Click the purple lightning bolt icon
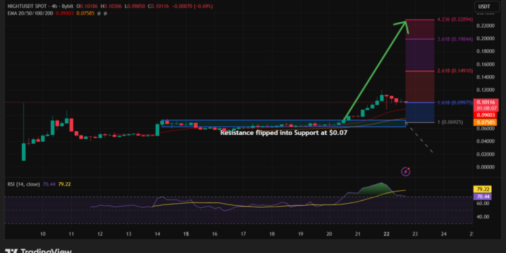Screen dimensions: 506x253 405,171
